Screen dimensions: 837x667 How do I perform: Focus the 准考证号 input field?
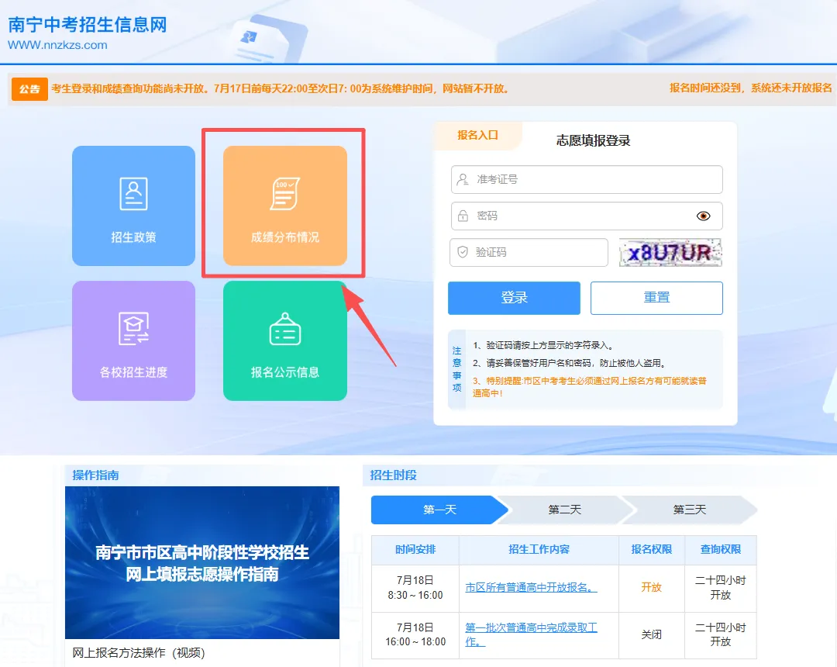pos(587,179)
